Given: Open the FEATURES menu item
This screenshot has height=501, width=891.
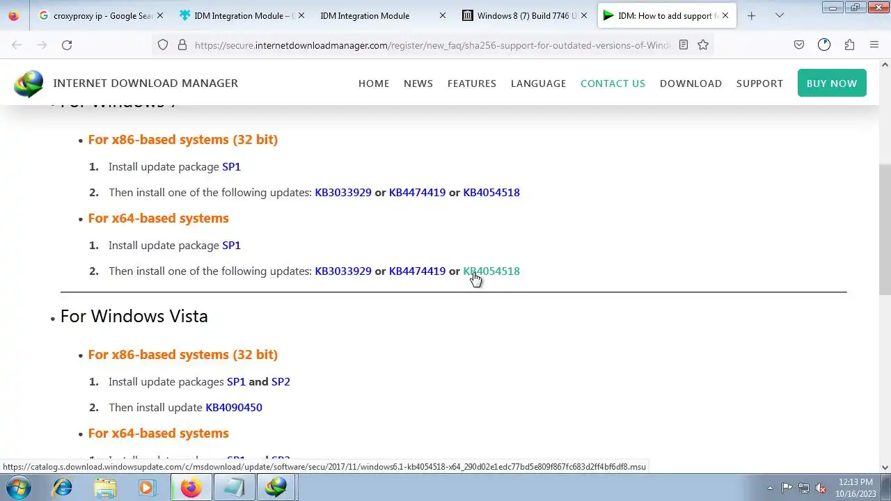Looking at the screenshot, I should [x=472, y=83].
